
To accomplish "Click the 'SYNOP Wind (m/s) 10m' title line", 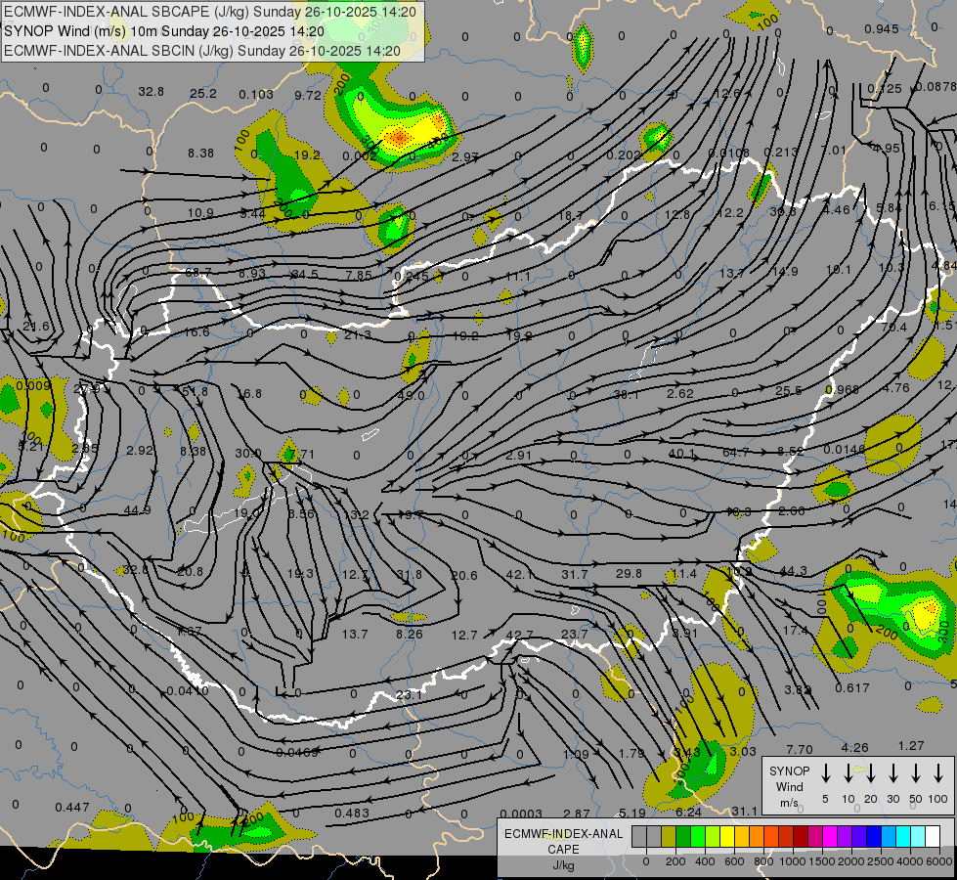I will (164, 31).
